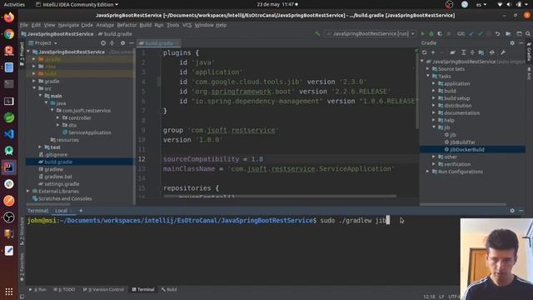Click Reload All Gradle Projects icon

(x=424, y=52)
